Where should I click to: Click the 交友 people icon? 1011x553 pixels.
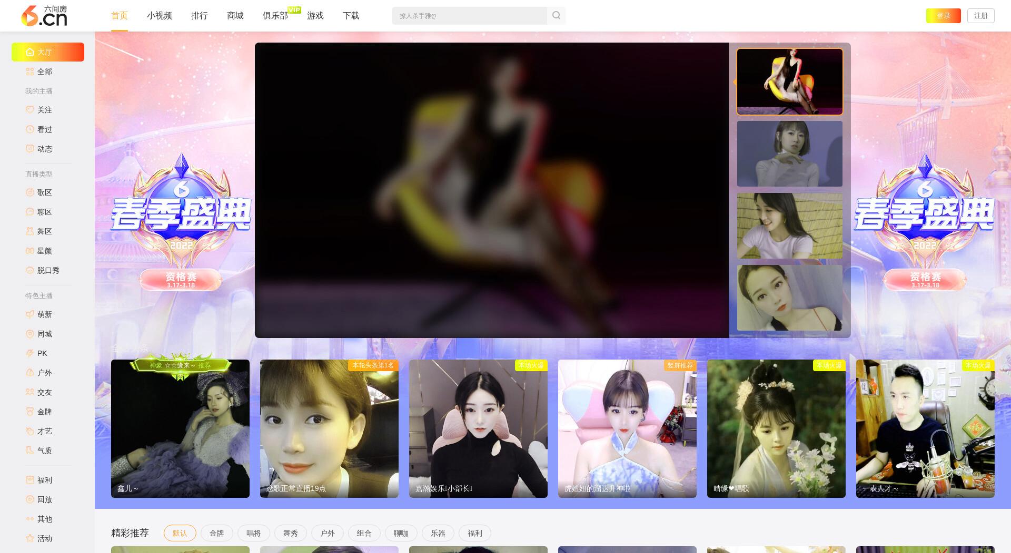(x=30, y=392)
